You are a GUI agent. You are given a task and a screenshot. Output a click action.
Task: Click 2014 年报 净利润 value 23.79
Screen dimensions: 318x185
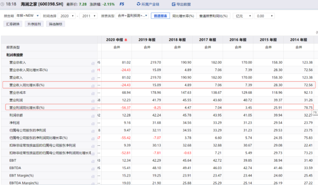click(308, 123)
